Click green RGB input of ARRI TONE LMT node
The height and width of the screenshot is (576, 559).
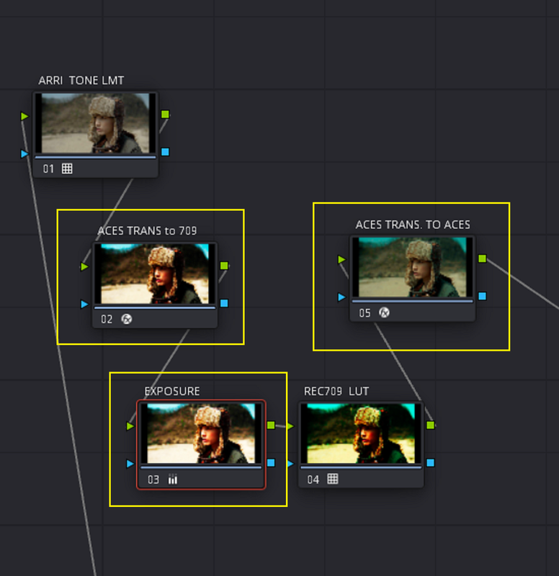pyautogui.click(x=24, y=117)
